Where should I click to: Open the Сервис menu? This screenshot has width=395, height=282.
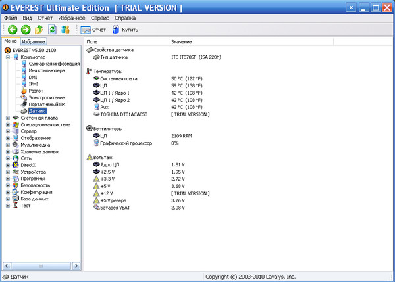click(100, 18)
